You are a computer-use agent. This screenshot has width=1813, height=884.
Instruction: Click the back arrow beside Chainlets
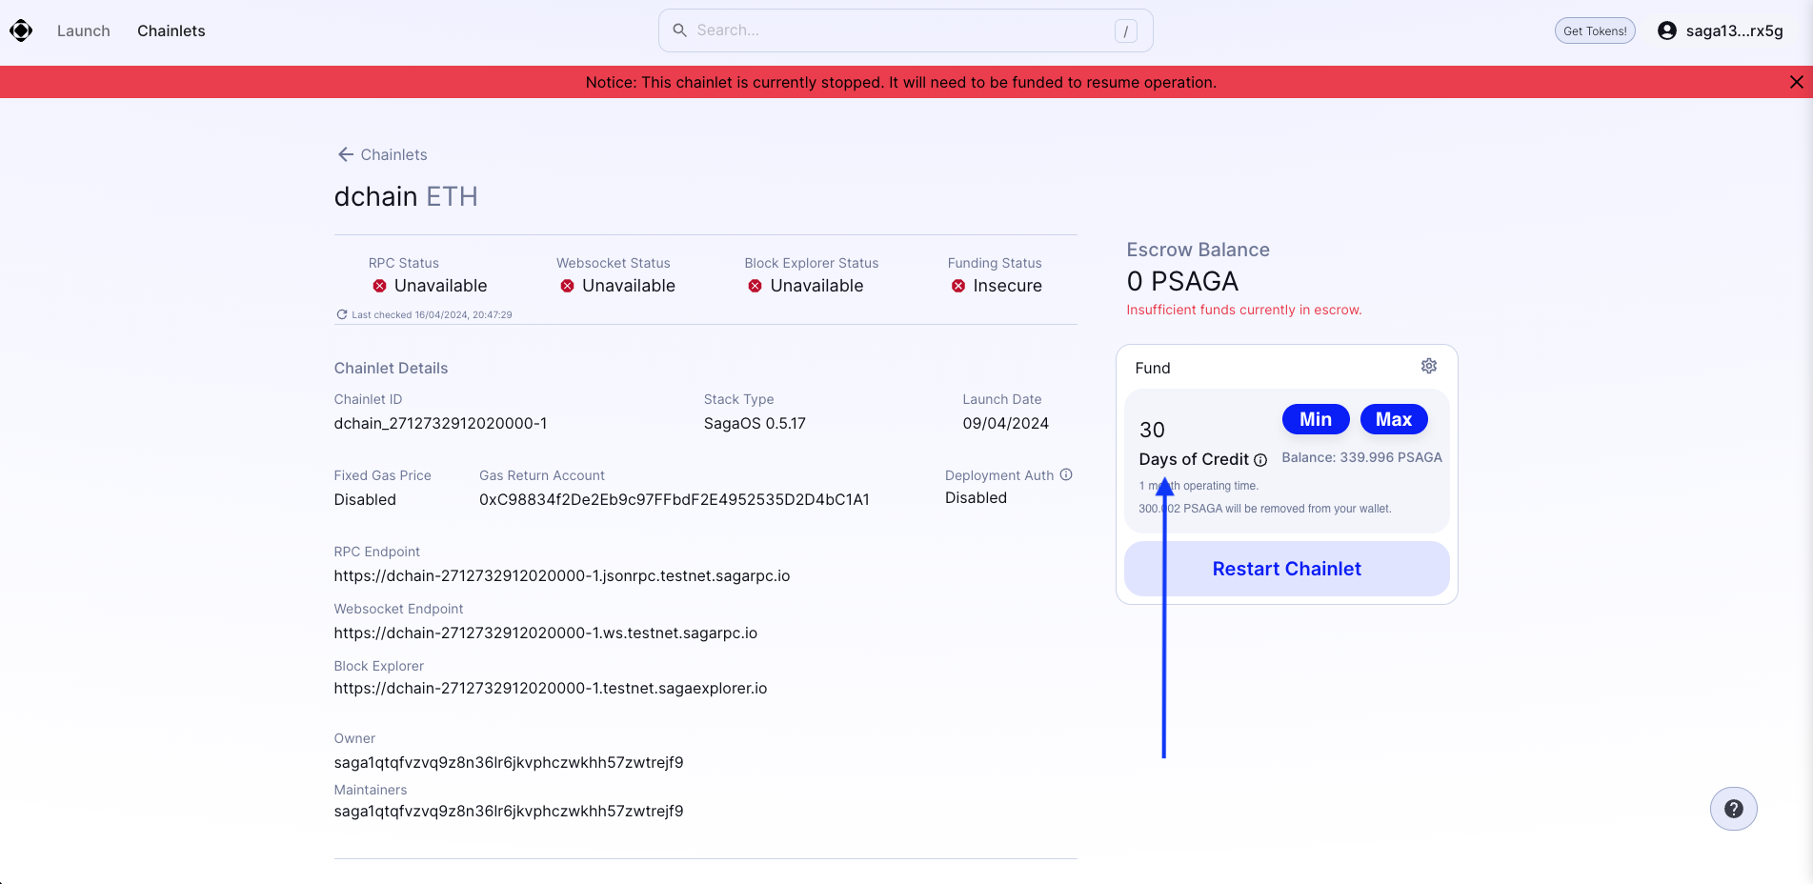click(x=346, y=155)
